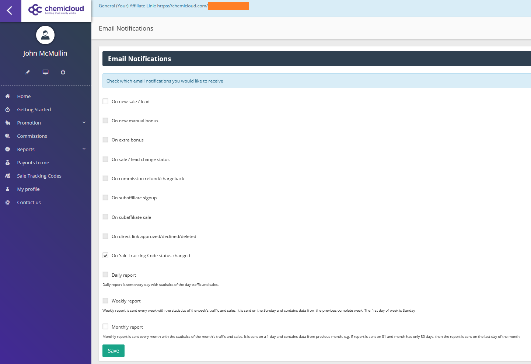Click the monitor icon under user name
This screenshot has height=364, width=531.
click(45, 72)
